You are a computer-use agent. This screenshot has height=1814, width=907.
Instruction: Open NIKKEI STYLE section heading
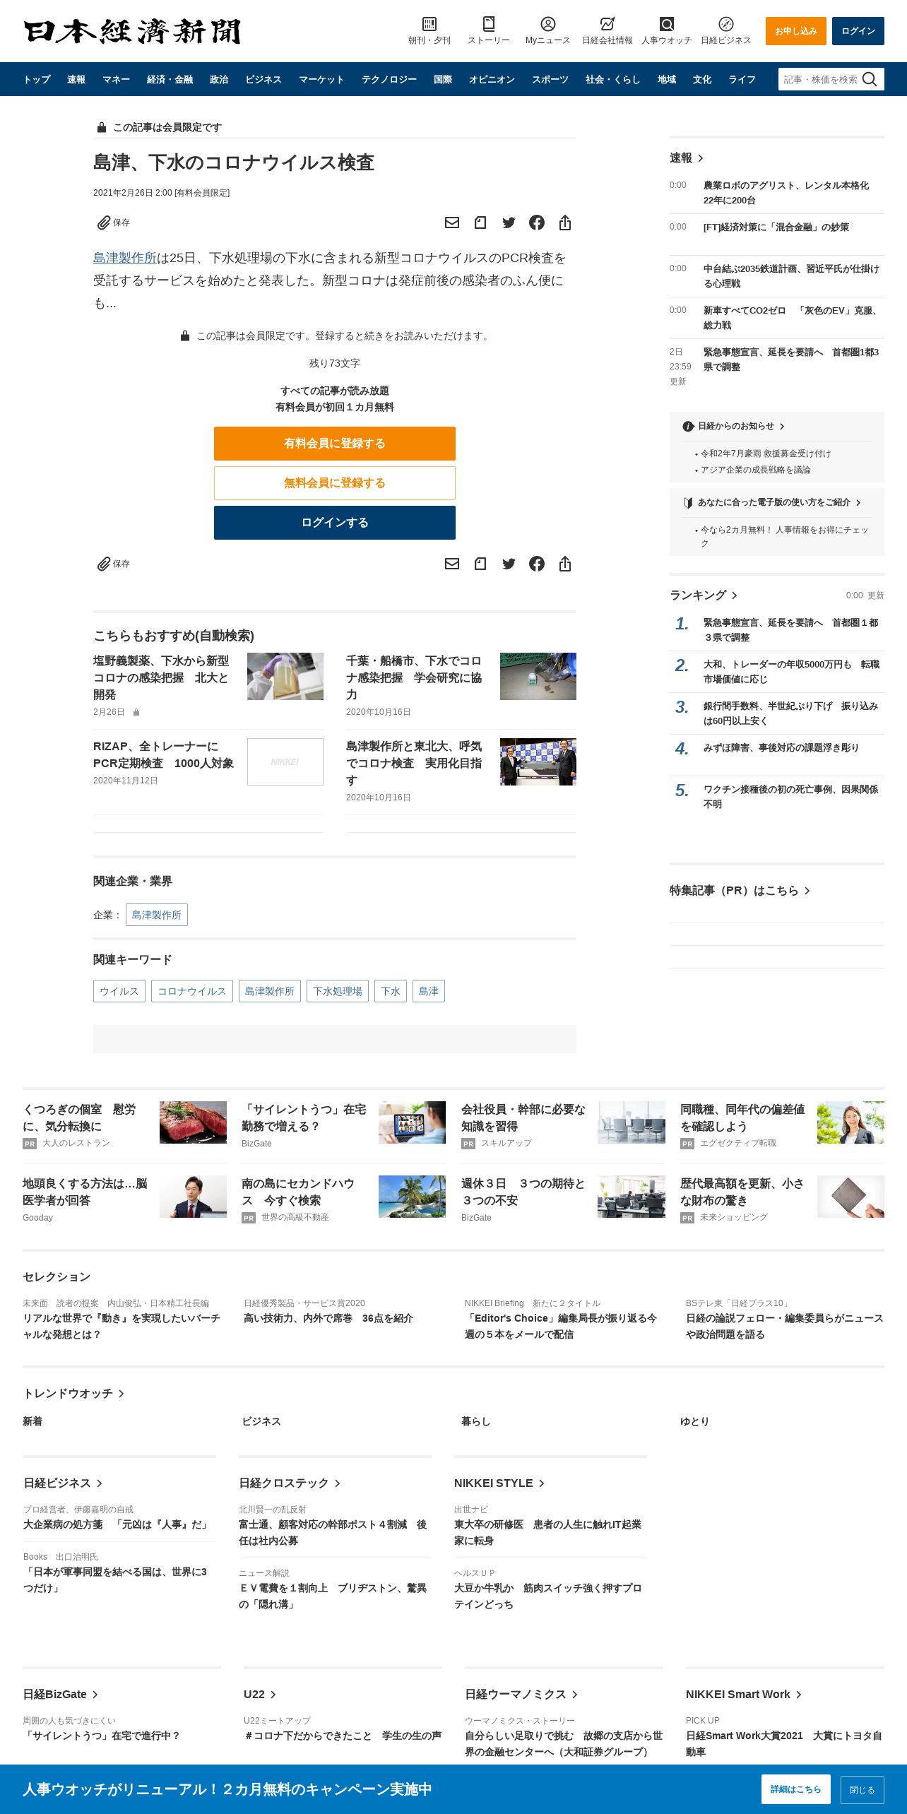(x=499, y=1483)
